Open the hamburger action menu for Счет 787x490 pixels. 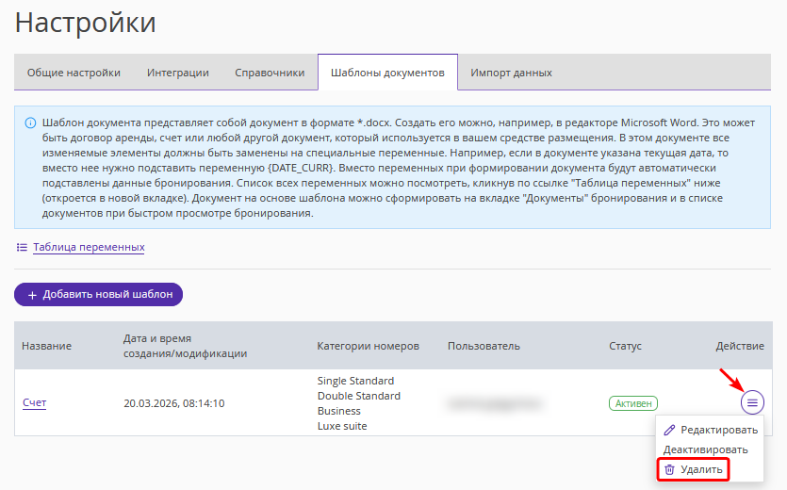[x=751, y=402]
